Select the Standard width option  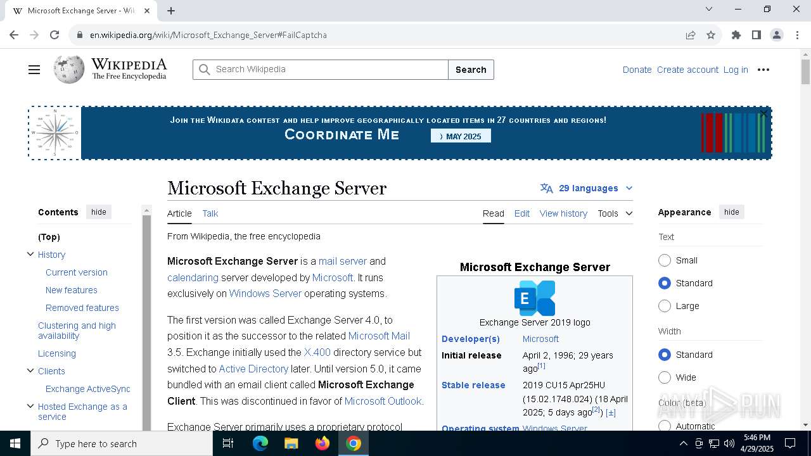[x=665, y=355]
